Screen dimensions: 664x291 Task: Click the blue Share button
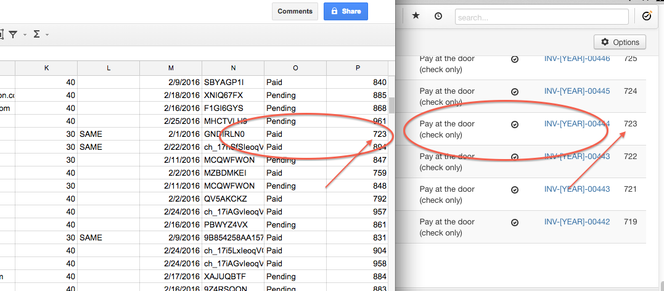345,11
